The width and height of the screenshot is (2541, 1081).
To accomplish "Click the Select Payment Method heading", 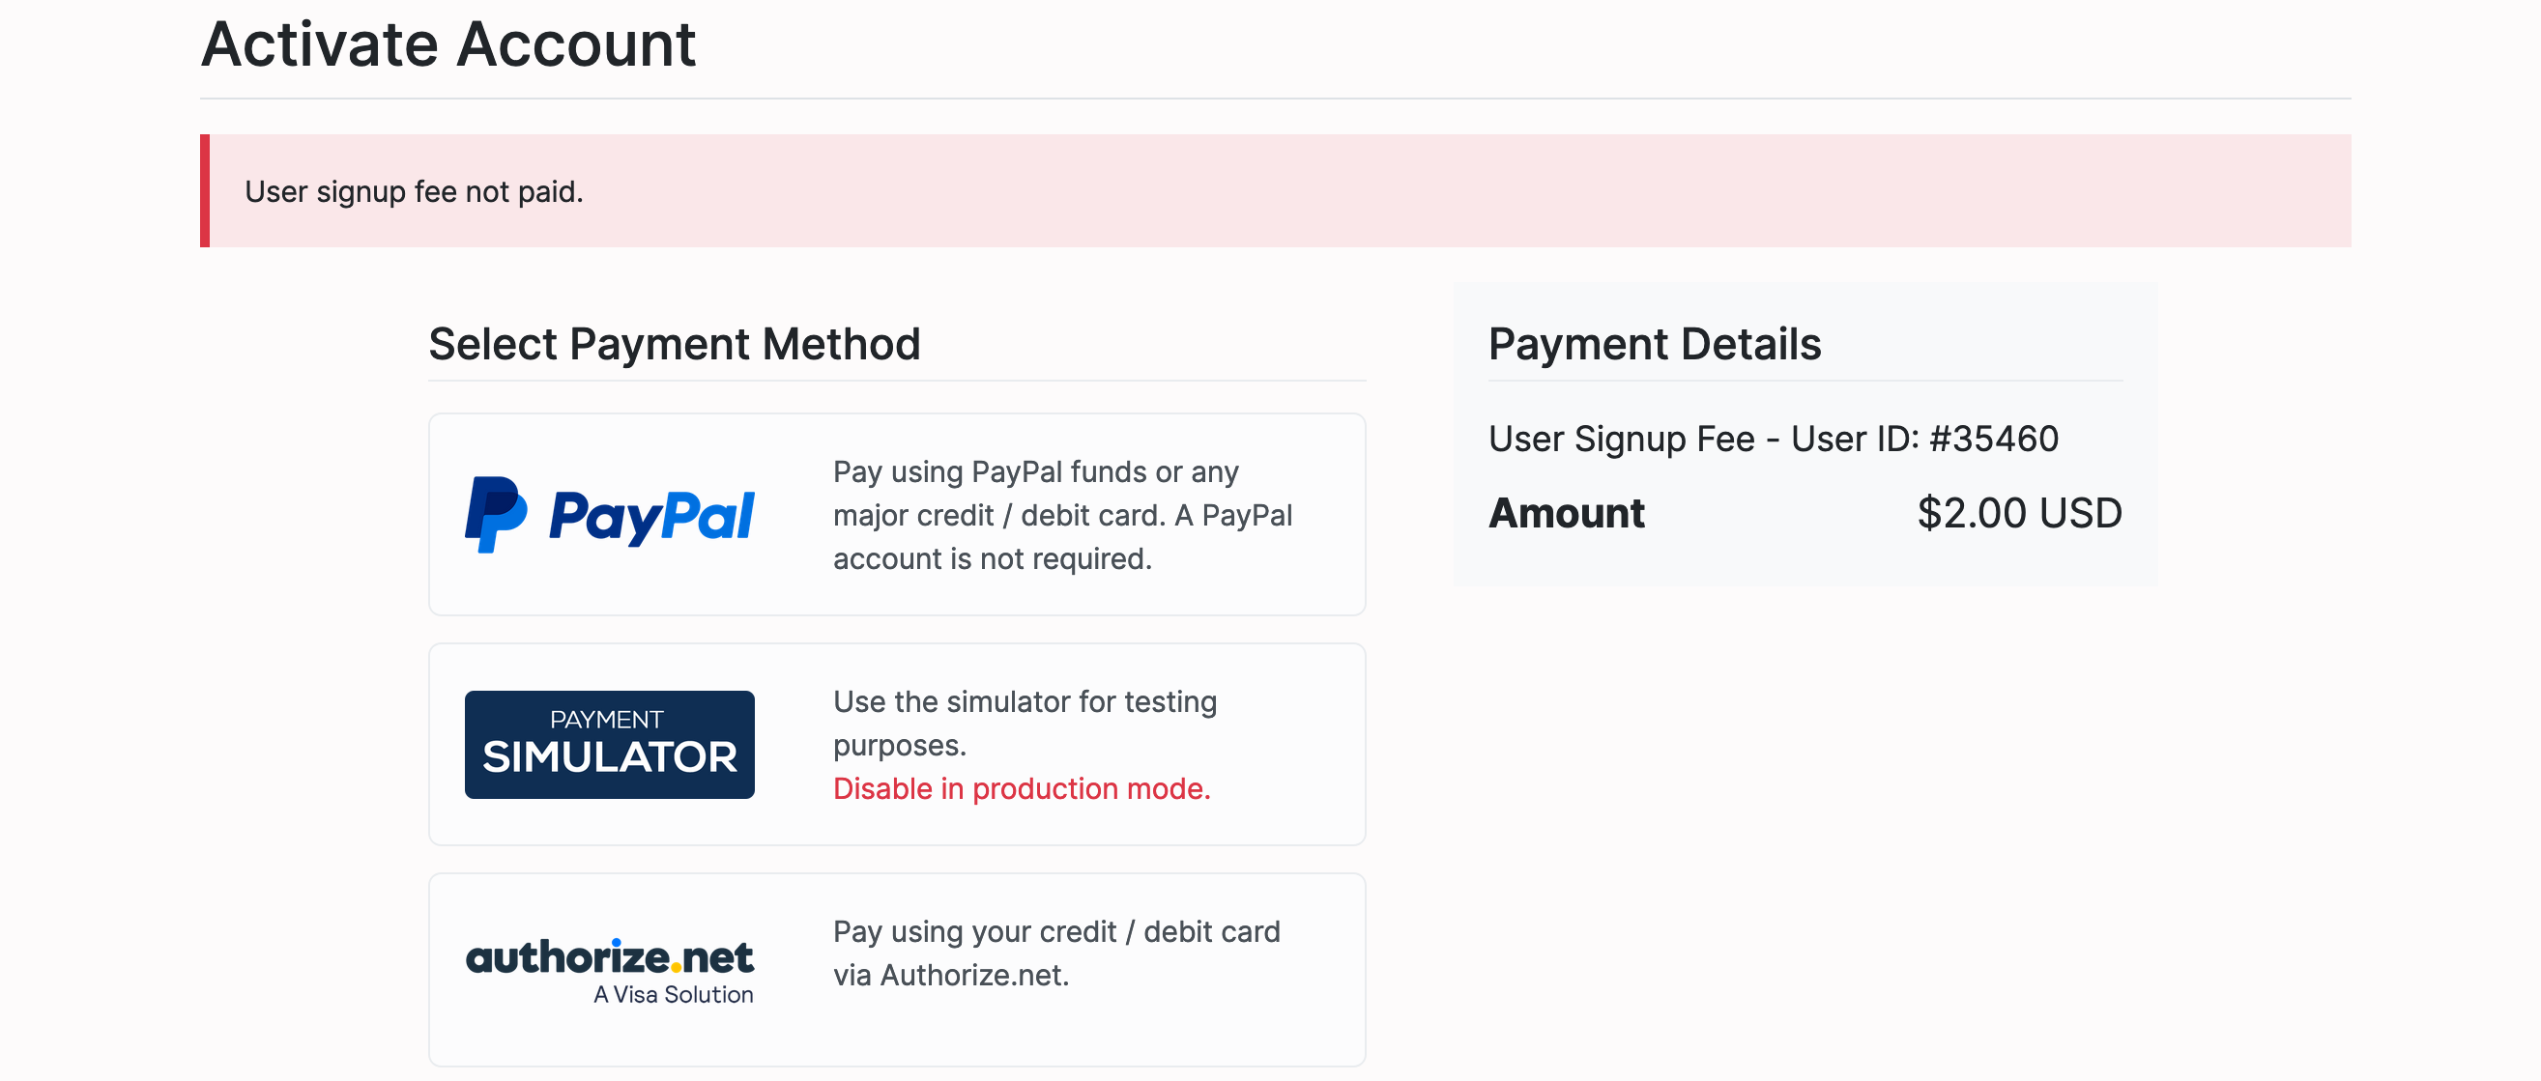I will pos(674,344).
